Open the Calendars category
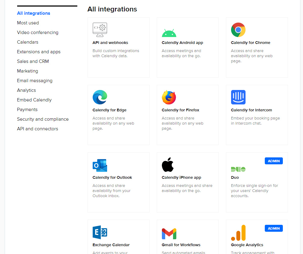This screenshot has width=303, height=254. (x=28, y=42)
